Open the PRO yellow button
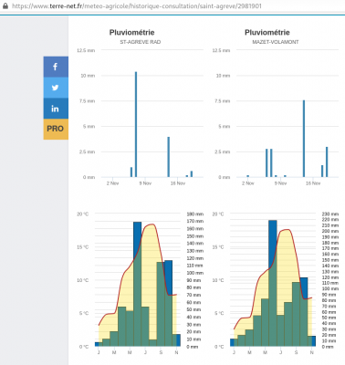The image size is (345, 365). 56,129
